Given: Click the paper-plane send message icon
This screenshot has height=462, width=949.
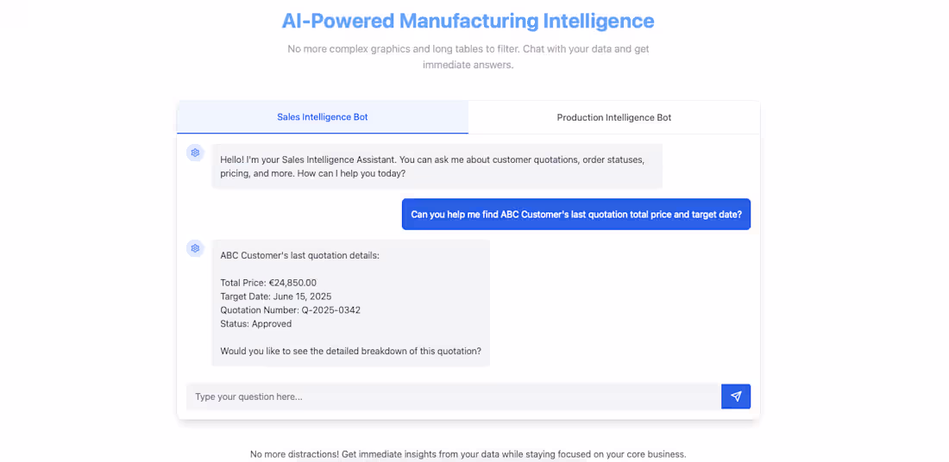Looking at the screenshot, I should (736, 396).
